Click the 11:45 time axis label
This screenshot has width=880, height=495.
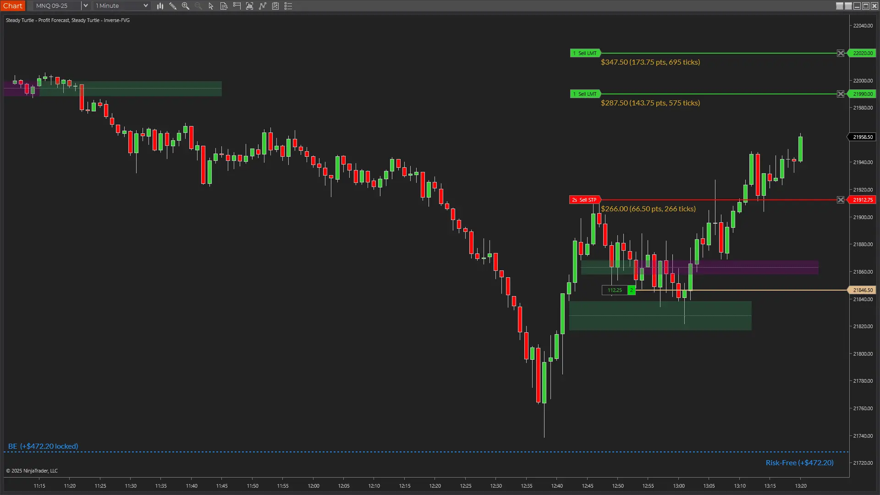click(x=222, y=486)
